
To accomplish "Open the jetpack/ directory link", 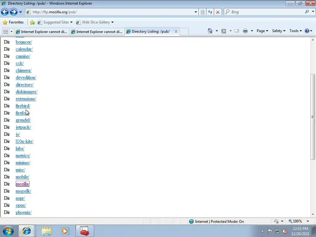I will tap(23, 127).
